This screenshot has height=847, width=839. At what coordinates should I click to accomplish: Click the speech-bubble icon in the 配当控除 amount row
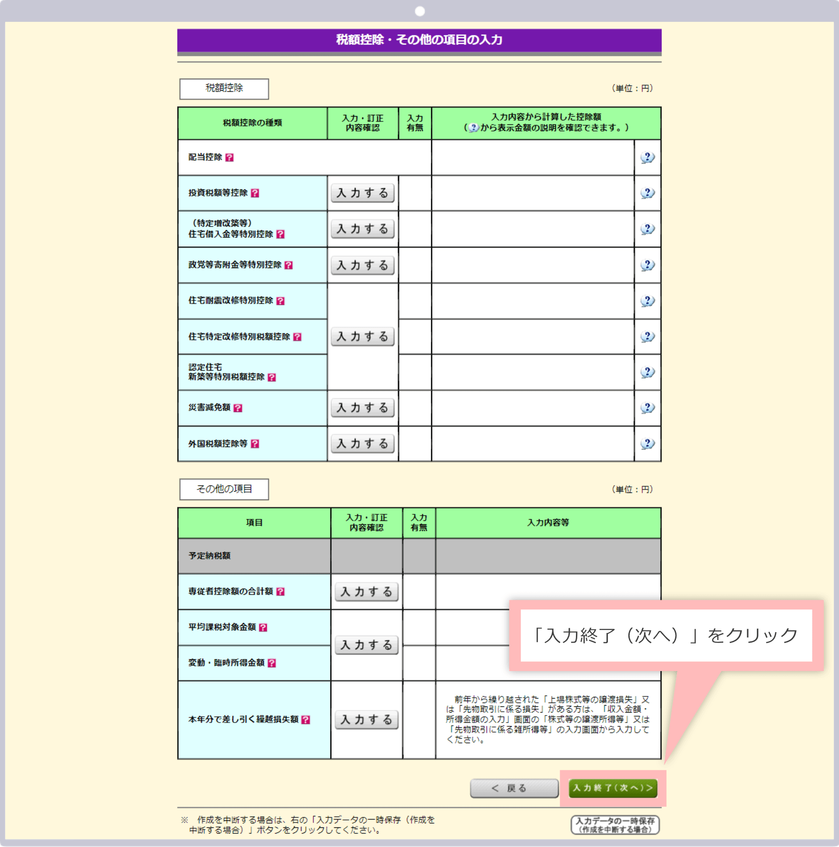(647, 157)
